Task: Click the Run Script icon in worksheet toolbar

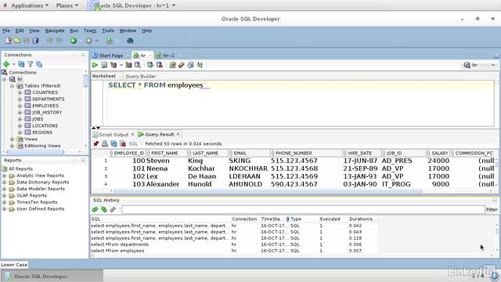Action: [104, 65]
